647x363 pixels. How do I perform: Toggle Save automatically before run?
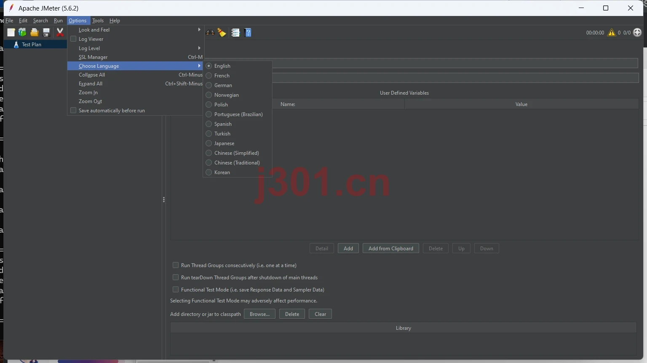73,110
